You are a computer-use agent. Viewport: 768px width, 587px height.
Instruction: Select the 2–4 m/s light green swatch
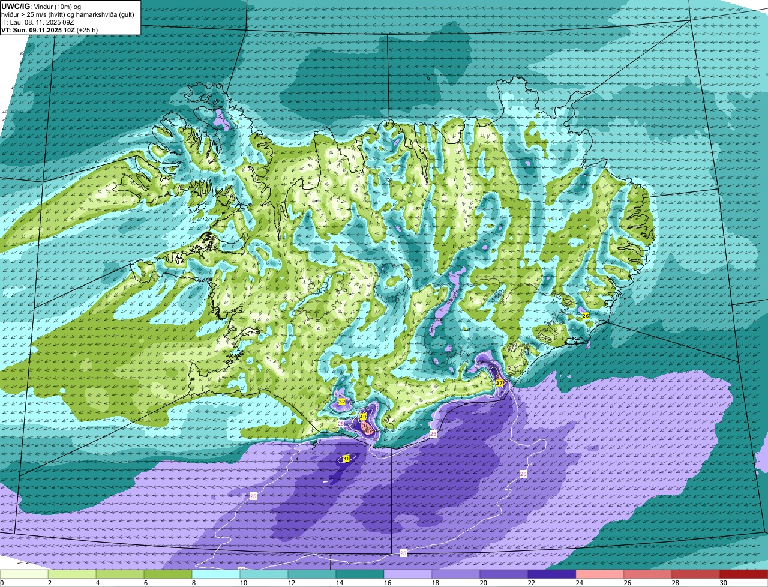(72, 574)
